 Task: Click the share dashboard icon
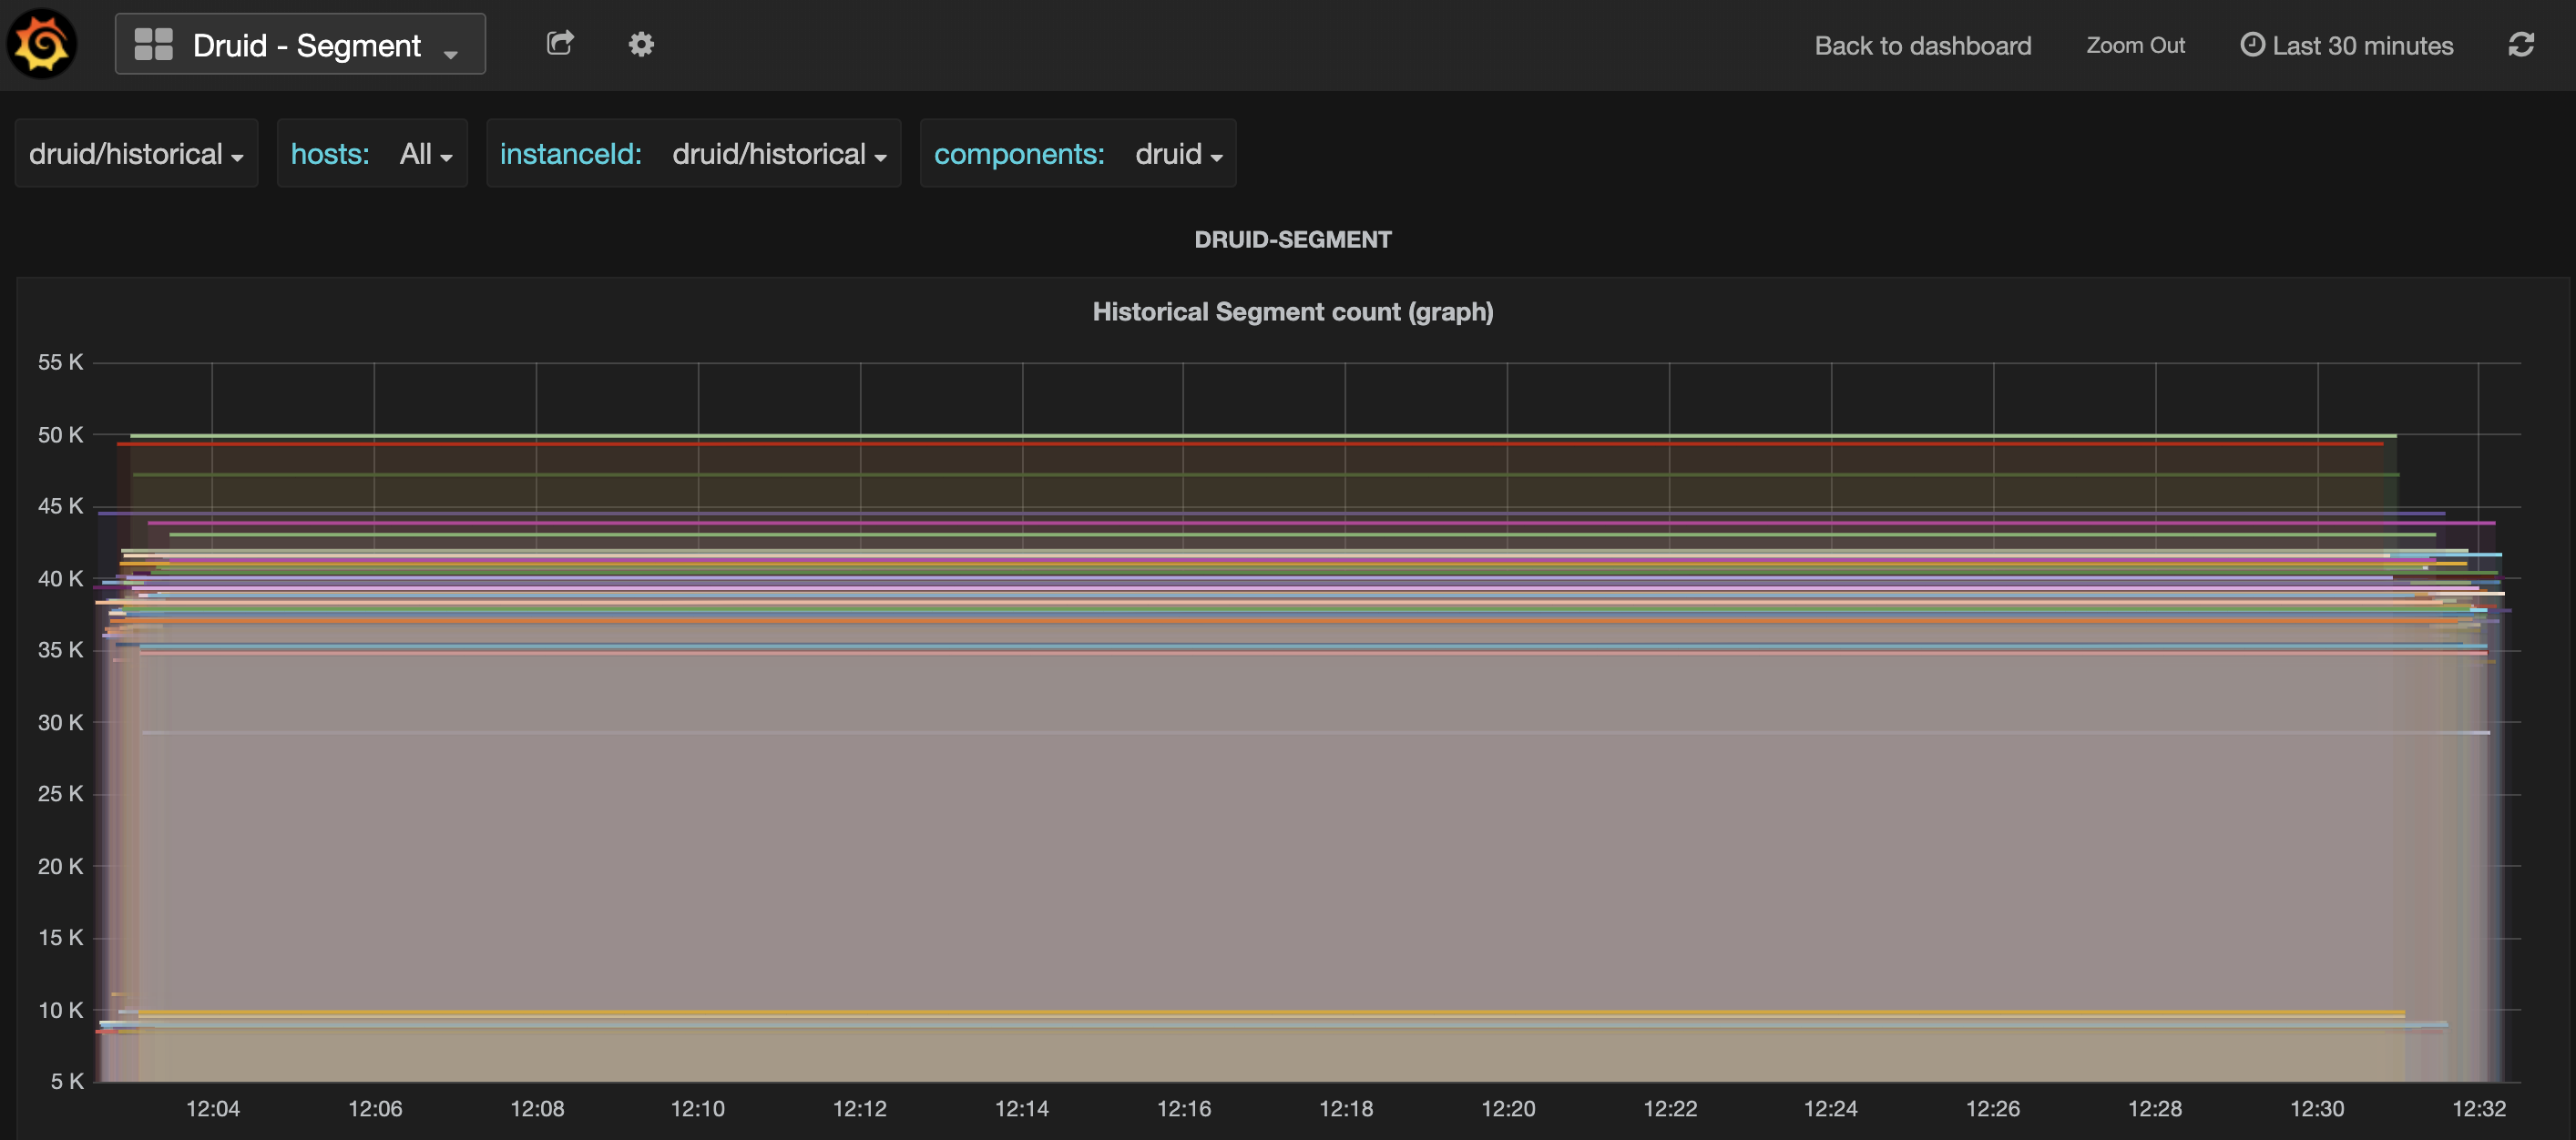click(x=560, y=43)
